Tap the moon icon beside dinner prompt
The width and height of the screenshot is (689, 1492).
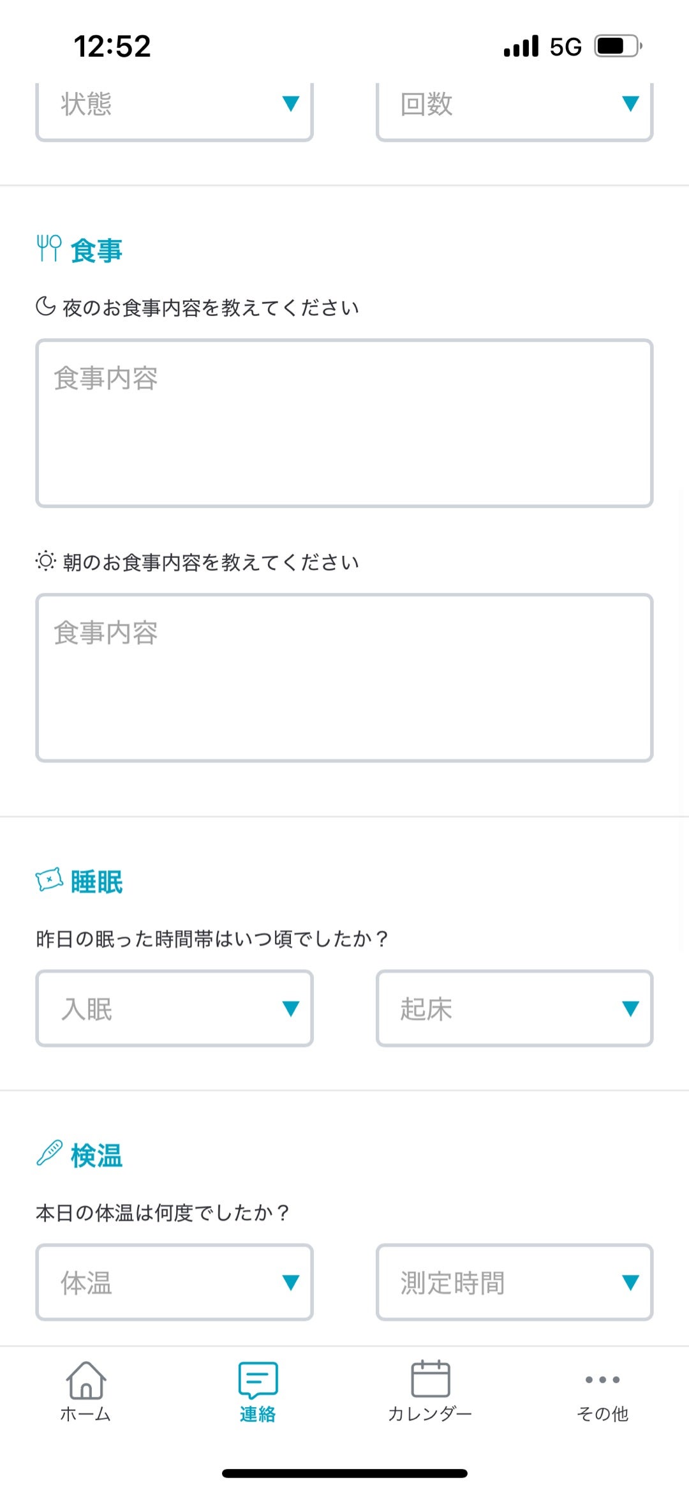tap(46, 306)
